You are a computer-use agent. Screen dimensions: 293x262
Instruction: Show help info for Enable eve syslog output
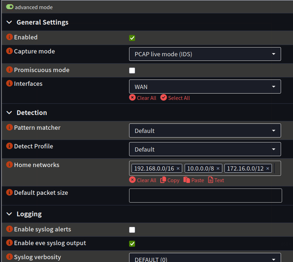tap(9, 243)
